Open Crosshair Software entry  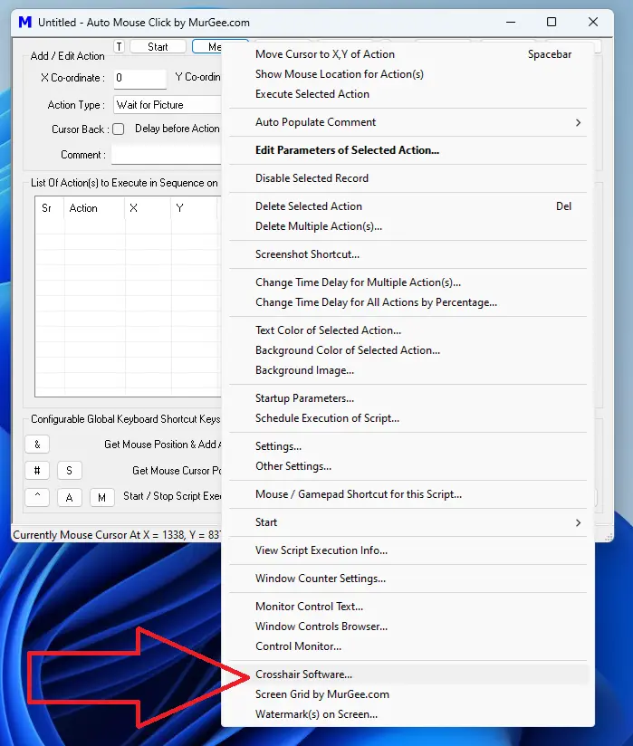click(408, 675)
